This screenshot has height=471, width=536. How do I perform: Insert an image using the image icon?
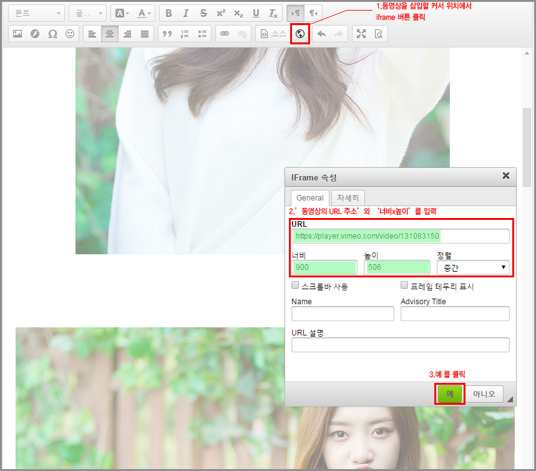tap(17, 34)
